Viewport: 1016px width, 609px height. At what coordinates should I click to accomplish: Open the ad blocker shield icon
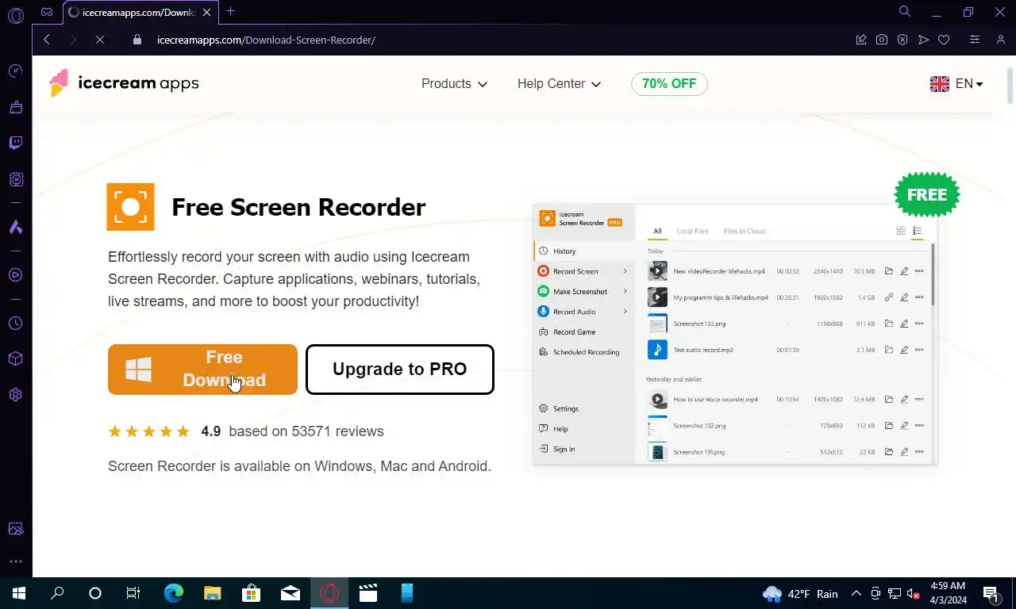click(902, 40)
